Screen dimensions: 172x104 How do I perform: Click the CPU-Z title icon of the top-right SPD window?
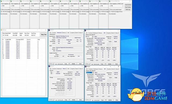pyautogui.click(x=85, y=30)
